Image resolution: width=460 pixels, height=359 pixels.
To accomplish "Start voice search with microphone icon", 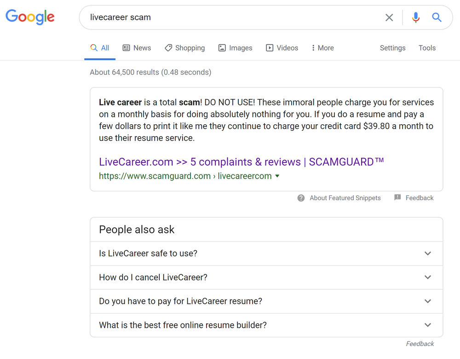I will pyautogui.click(x=416, y=17).
